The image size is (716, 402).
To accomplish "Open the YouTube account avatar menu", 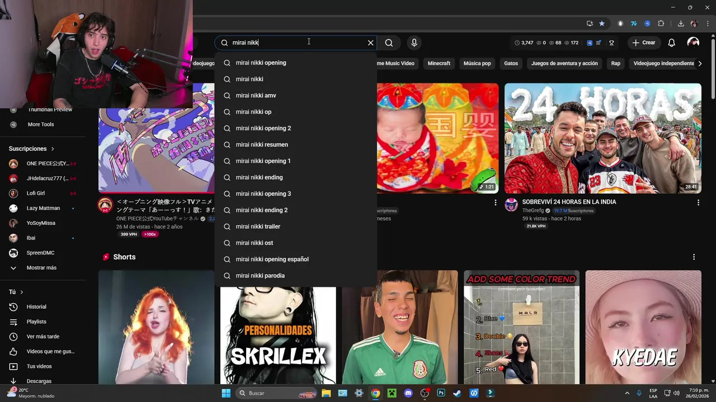I will [693, 42].
